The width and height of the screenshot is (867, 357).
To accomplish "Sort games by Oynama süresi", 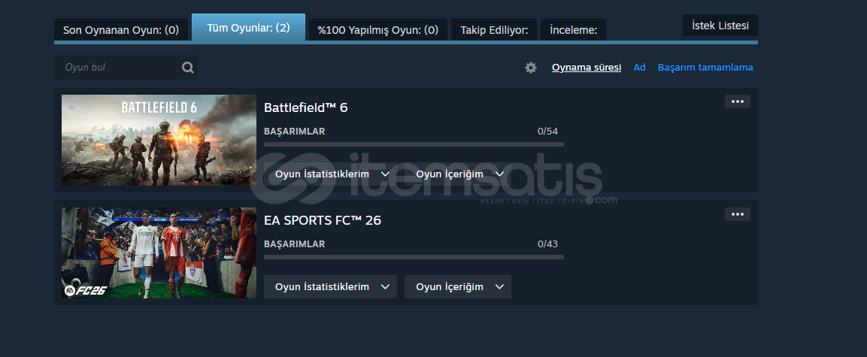I will point(586,68).
